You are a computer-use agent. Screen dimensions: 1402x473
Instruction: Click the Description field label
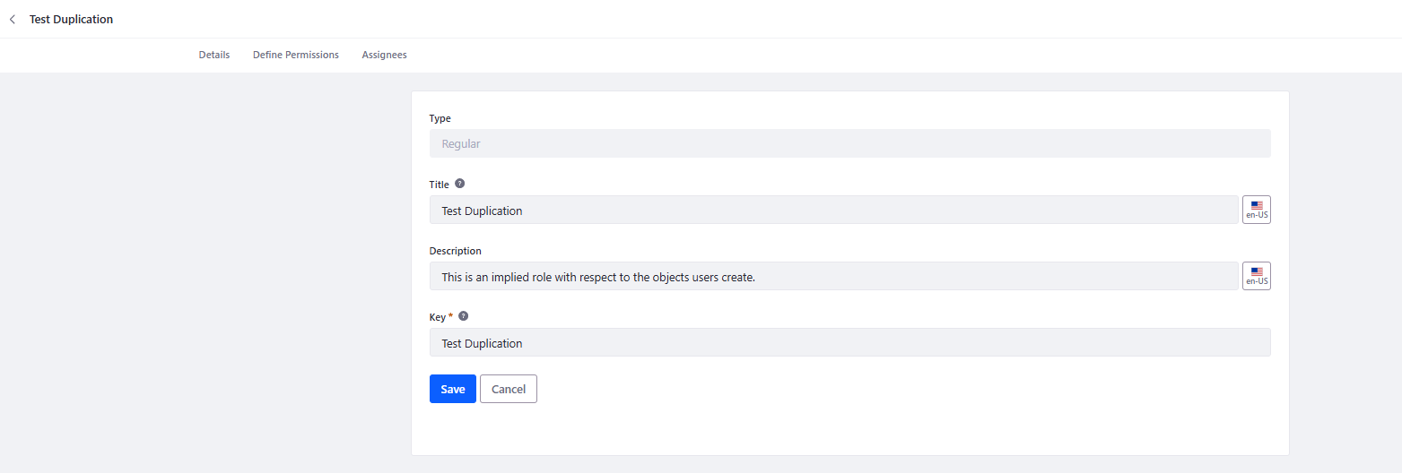456,251
